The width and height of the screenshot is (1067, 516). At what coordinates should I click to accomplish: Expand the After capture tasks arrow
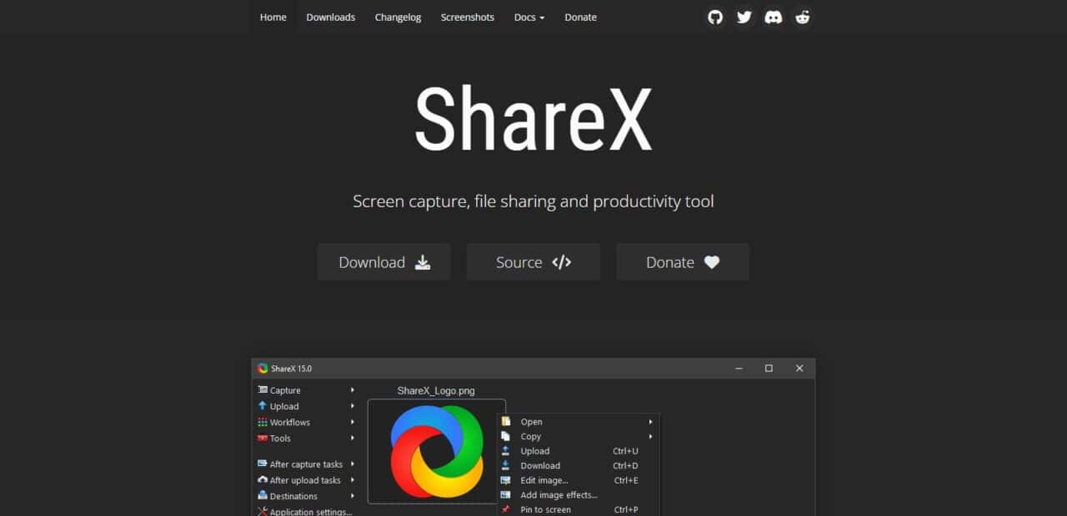353,464
